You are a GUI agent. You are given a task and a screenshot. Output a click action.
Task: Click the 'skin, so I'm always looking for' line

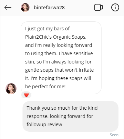pos(58,62)
